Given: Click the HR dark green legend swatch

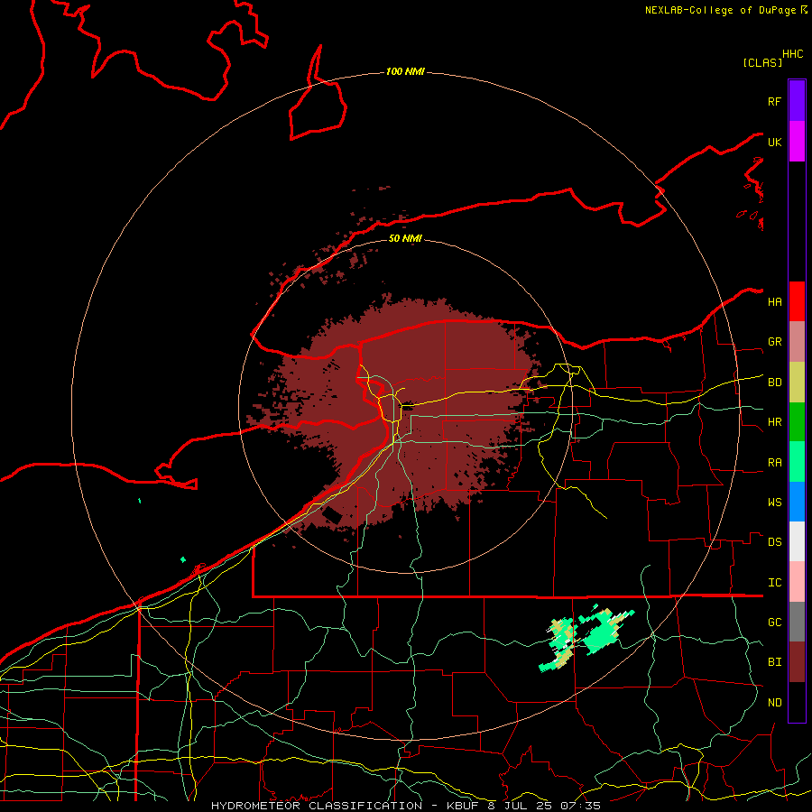Looking at the screenshot, I should click(x=797, y=422).
